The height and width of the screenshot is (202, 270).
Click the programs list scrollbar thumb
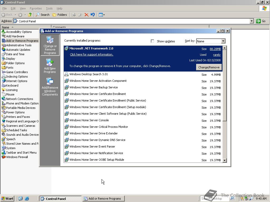click(x=225, y=85)
